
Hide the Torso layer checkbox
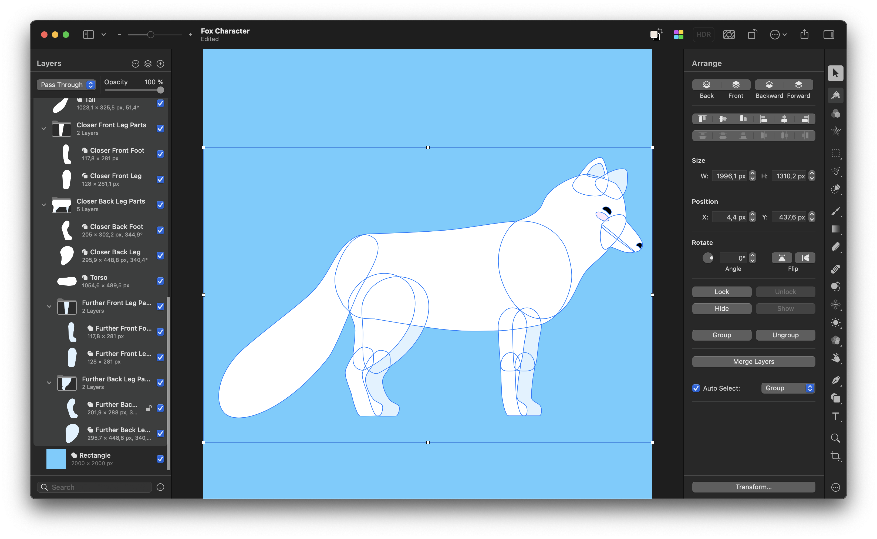point(161,281)
